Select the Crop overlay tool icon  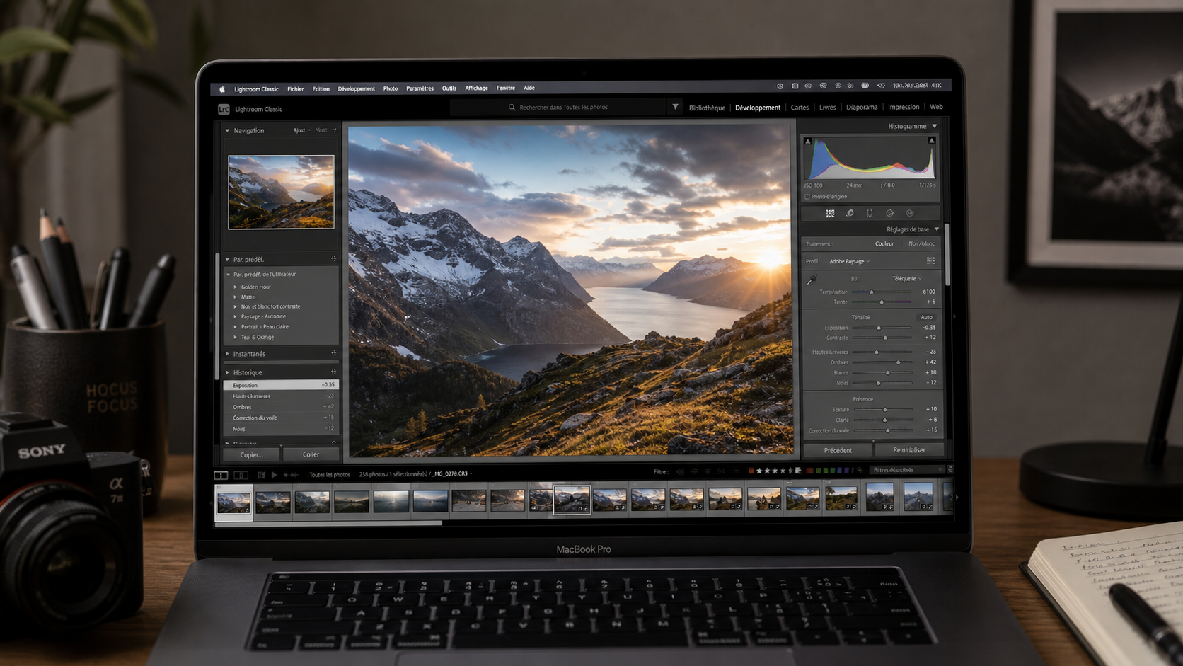point(870,213)
